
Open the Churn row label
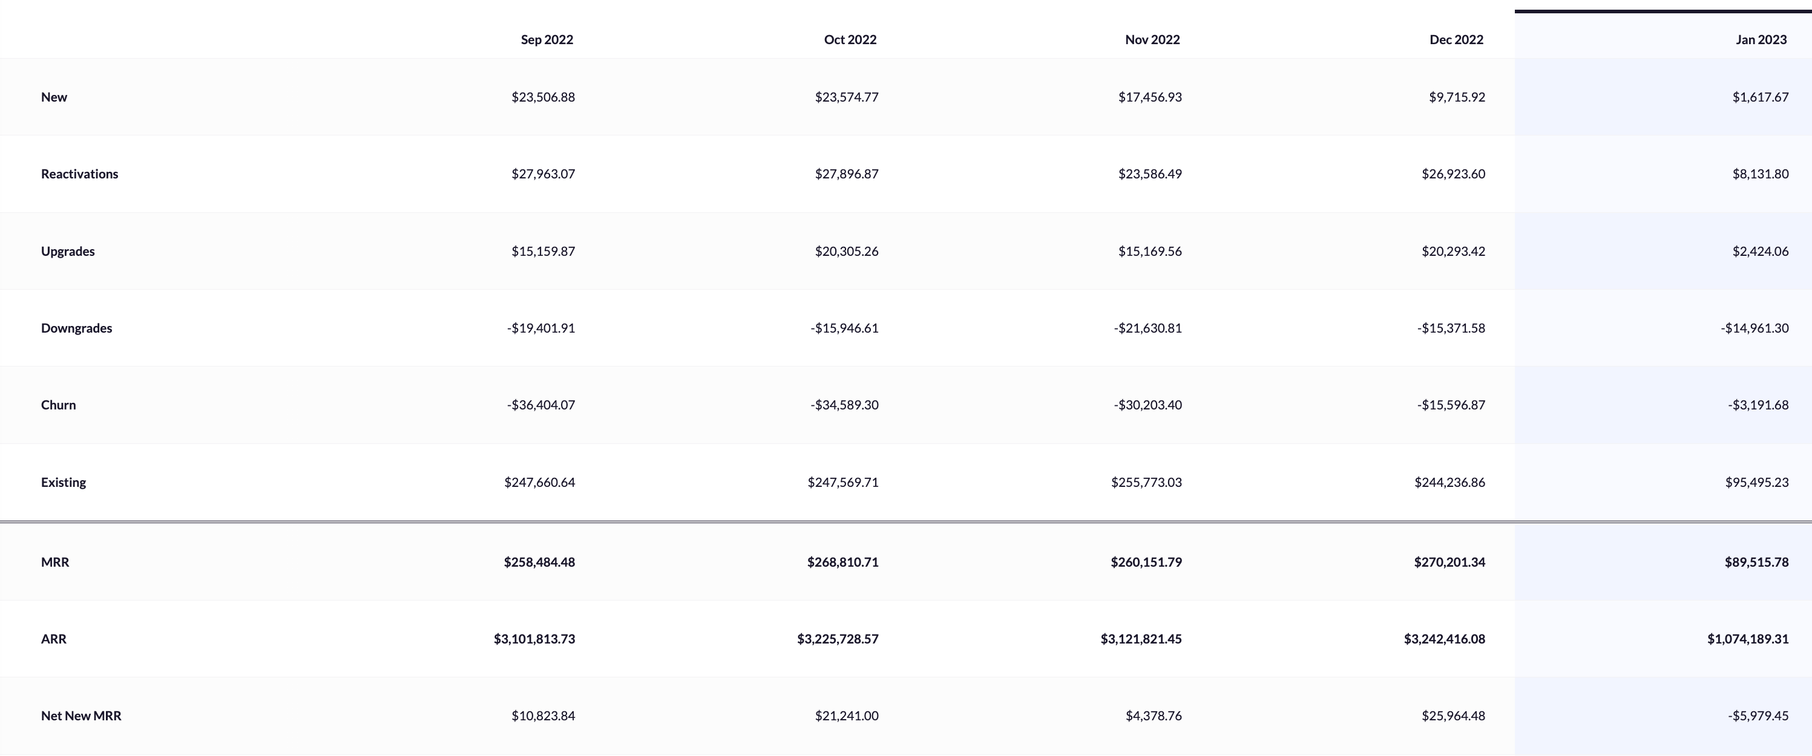click(x=58, y=405)
